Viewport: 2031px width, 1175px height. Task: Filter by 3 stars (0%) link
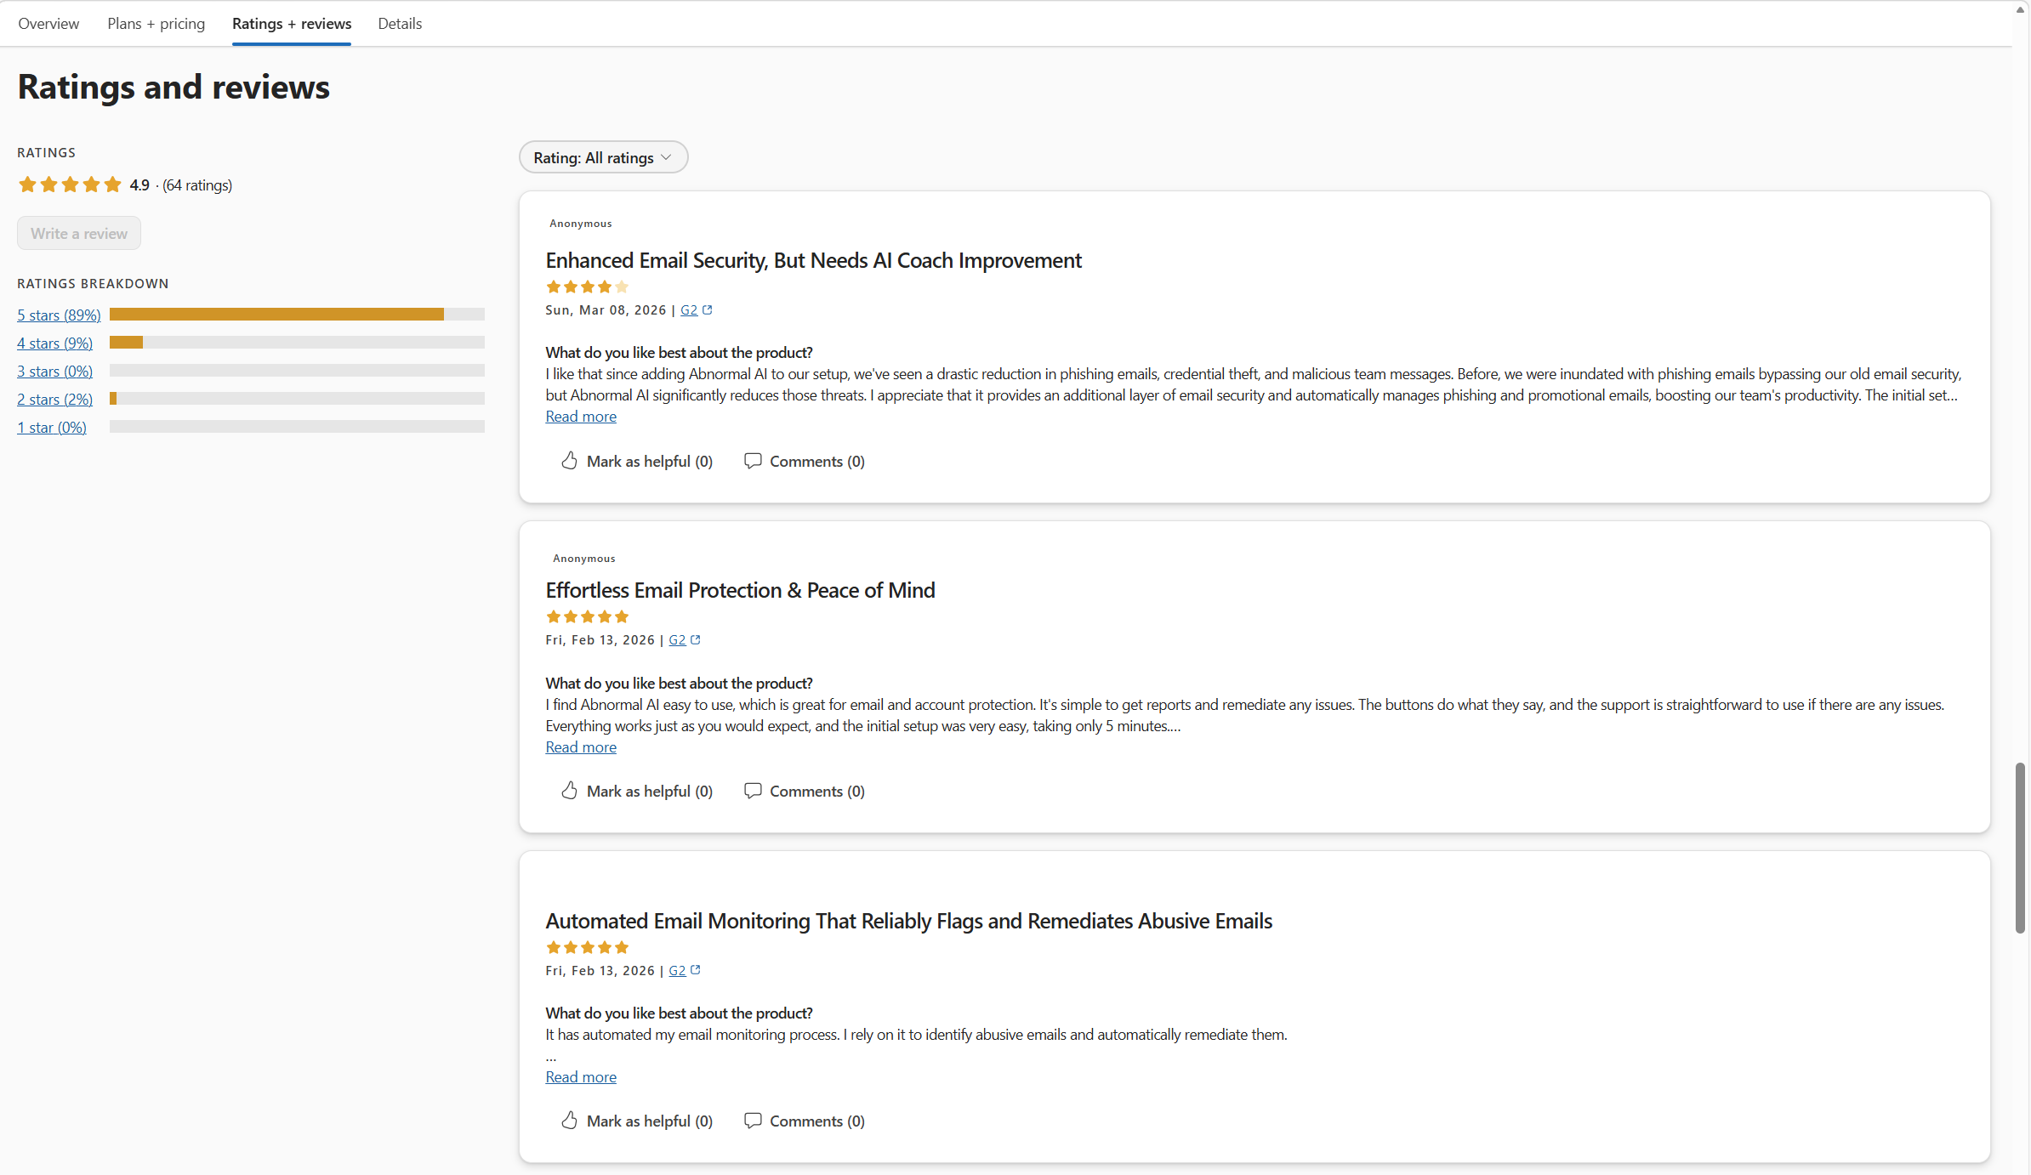click(x=54, y=371)
